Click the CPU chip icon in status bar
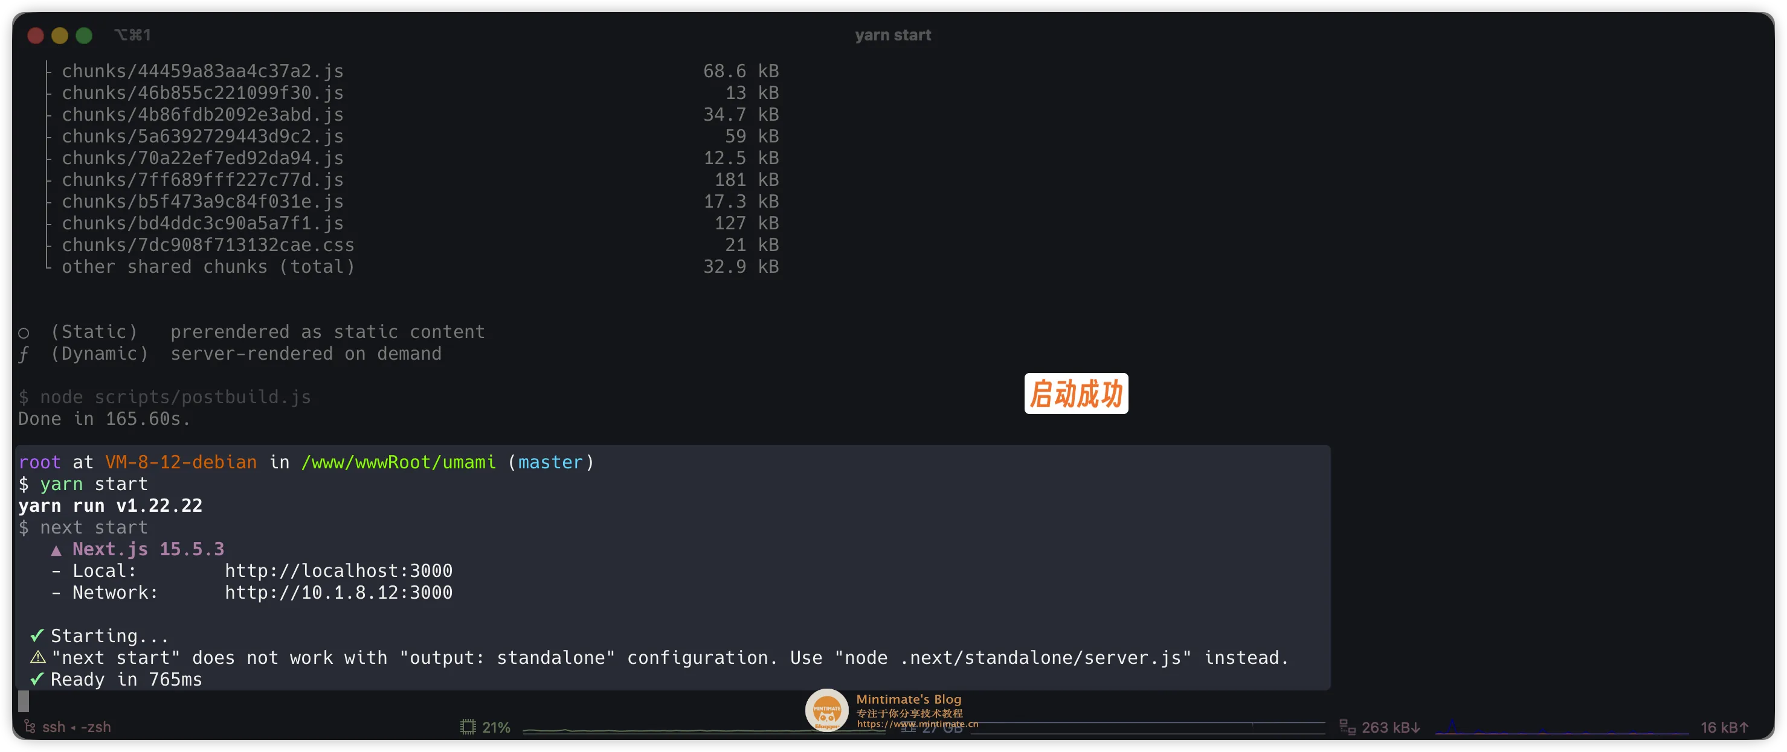 (468, 727)
